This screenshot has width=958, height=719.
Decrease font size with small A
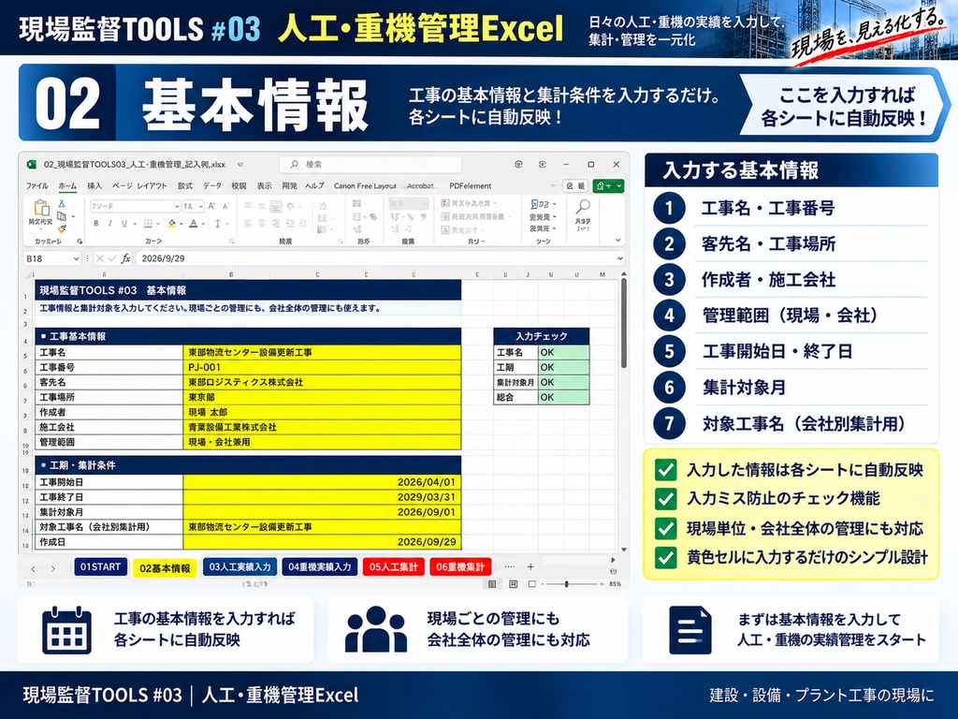pyautogui.click(x=225, y=206)
